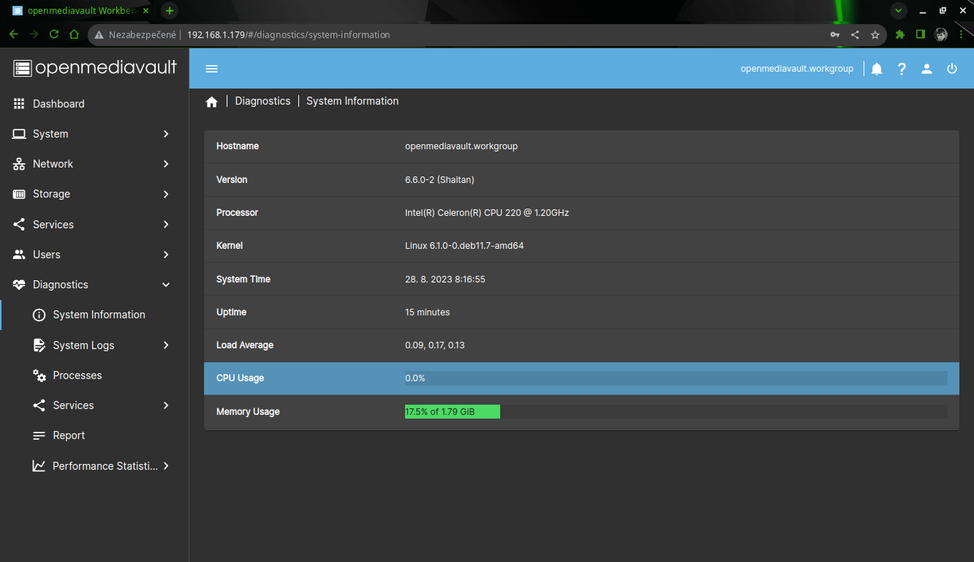Image resolution: width=974 pixels, height=562 pixels.
Task: Click the Network topology icon
Action: 19,164
